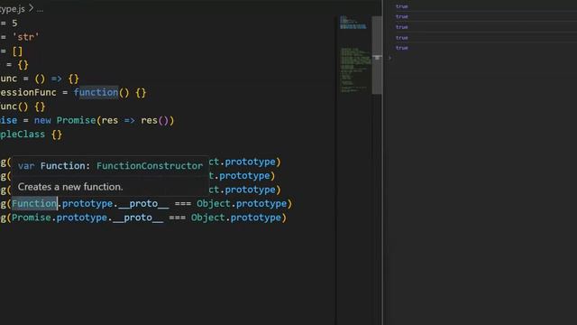The width and height of the screenshot is (577, 325).
Task: Click the 'function' keyword in the essionFunc line
Action: tap(96, 92)
